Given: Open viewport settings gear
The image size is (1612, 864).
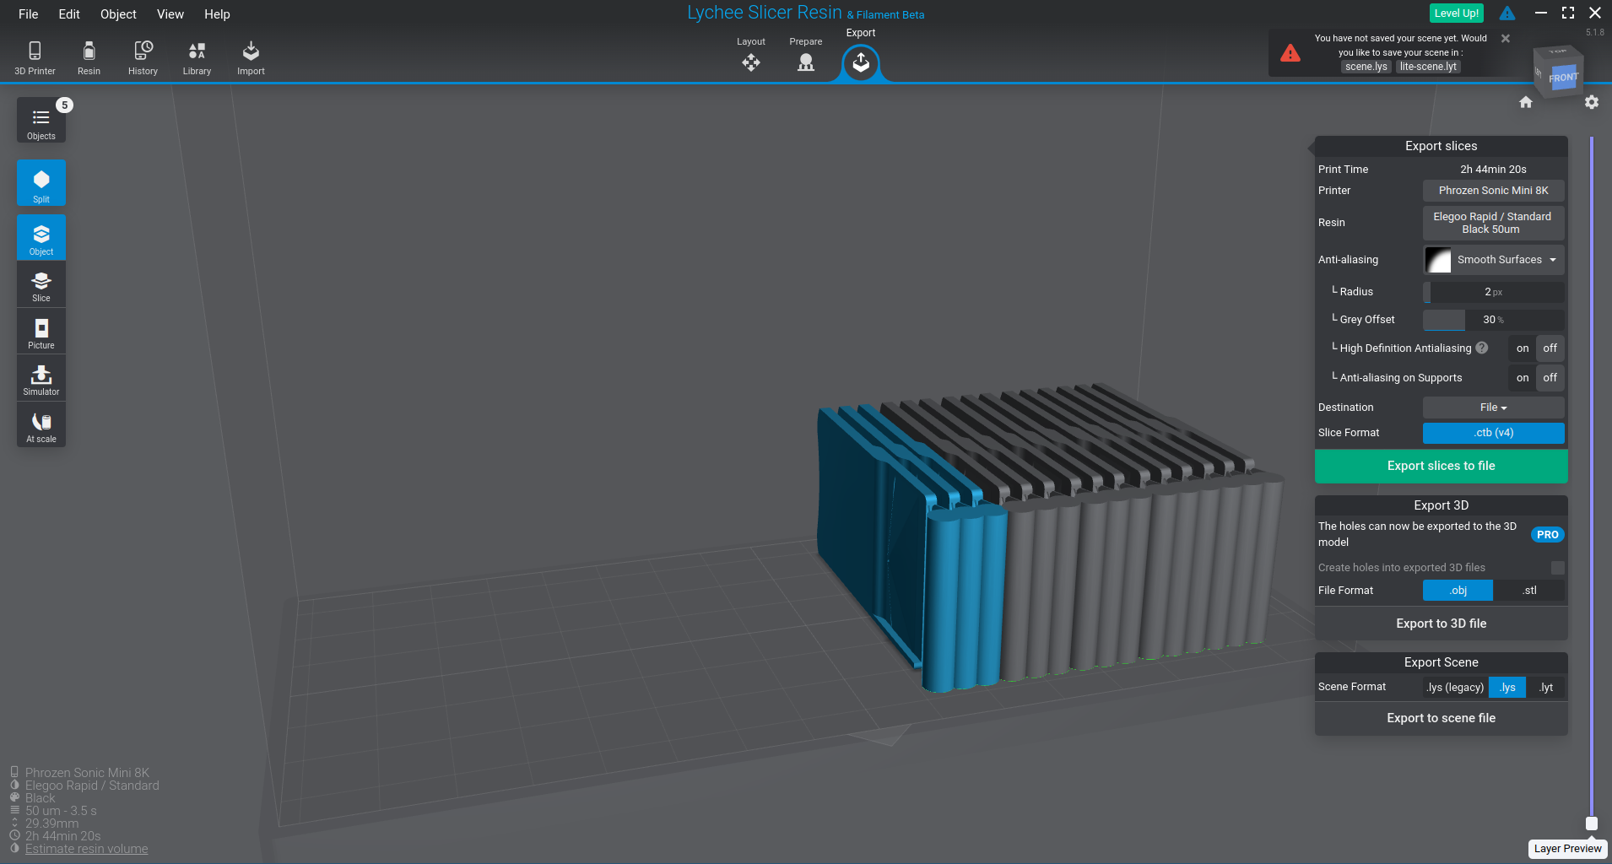Looking at the screenshot, I should click(1592, 102).
